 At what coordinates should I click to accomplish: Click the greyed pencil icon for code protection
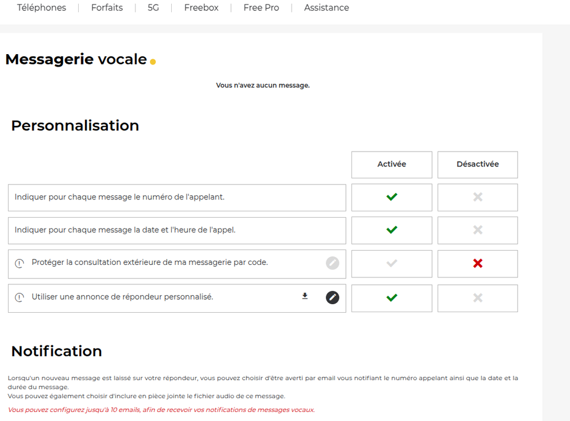(332, 263)
